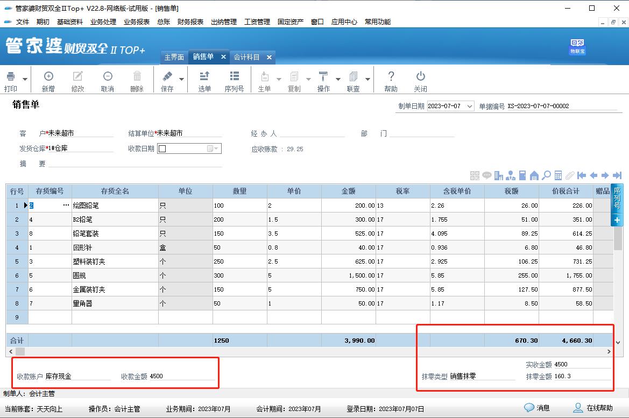Click the 部门 input field
This screenshot has height=418, width=629.
[x=422, y=133]
